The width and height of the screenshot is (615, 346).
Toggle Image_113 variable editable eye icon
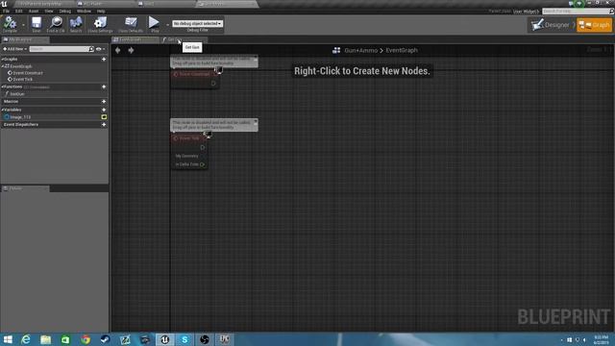(104, 117)
